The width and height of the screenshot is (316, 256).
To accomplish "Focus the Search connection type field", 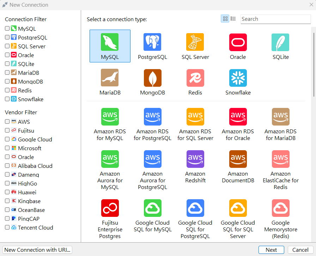I will 275,19.
